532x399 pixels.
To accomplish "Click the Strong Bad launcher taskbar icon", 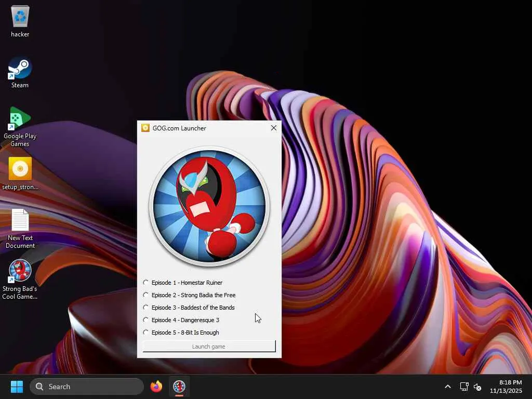I will (x=179, y=387).
